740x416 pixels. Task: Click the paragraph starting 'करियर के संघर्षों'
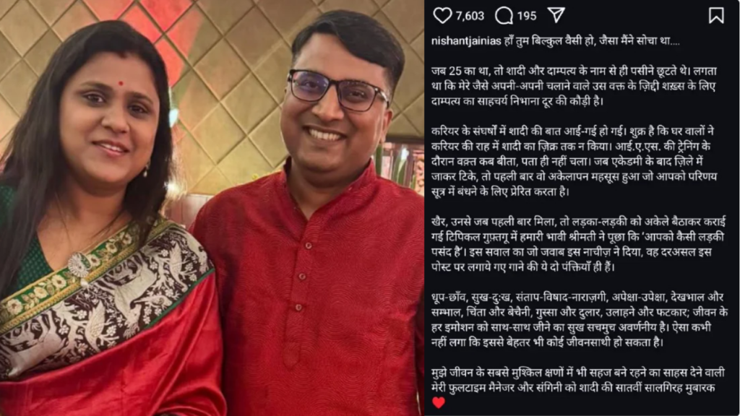coord(574,161)
